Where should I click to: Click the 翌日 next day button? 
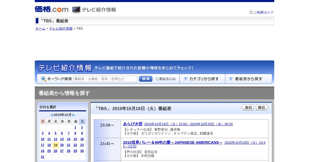[x=262, y=107]
